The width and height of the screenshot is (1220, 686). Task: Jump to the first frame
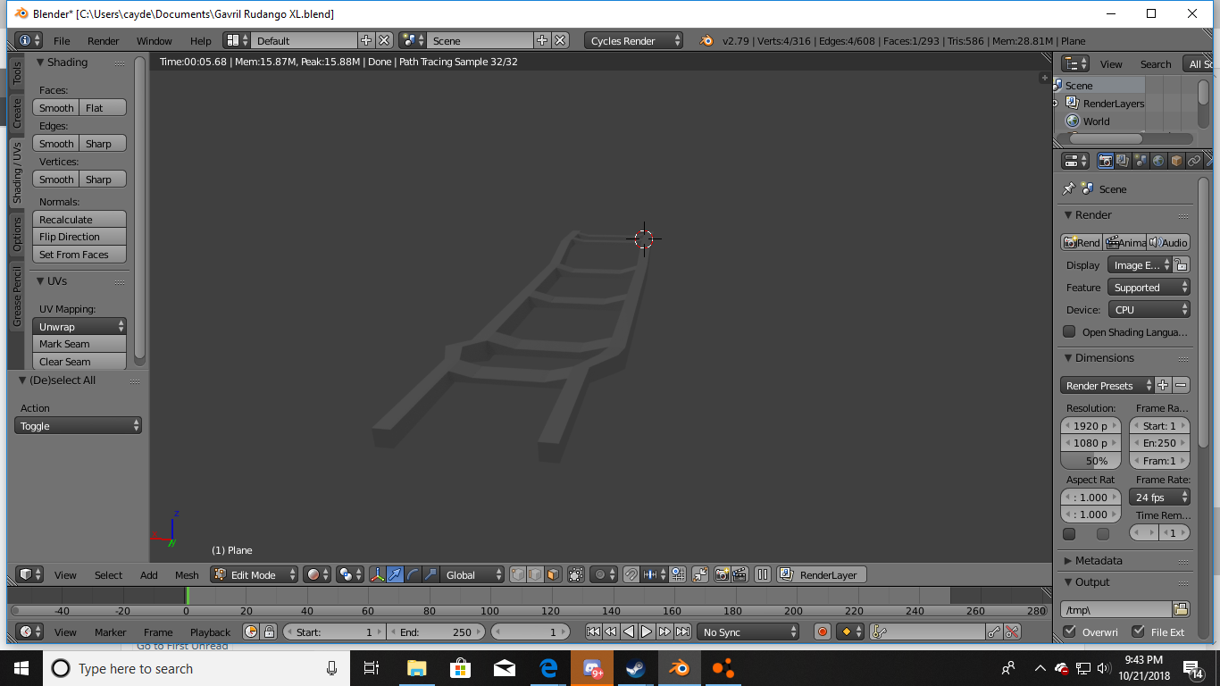(593, 632)
